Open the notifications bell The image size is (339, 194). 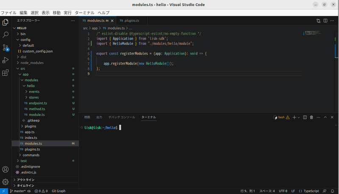coord(333,191)
